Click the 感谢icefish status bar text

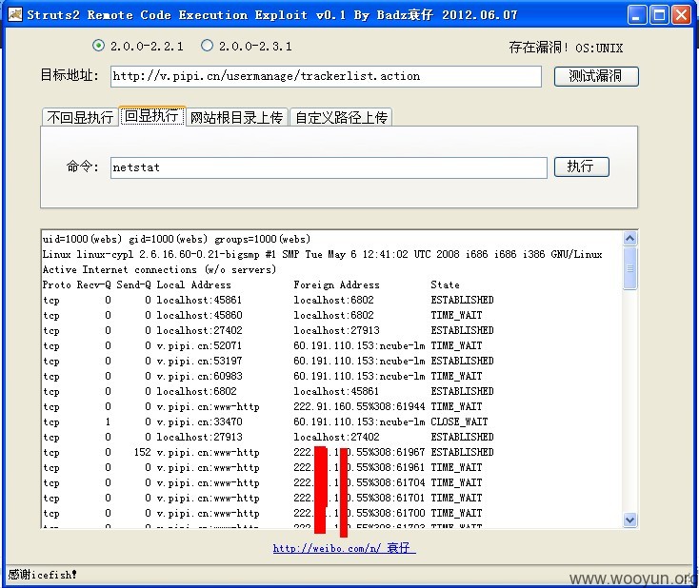pyautogui.click(x=42, y=574)
